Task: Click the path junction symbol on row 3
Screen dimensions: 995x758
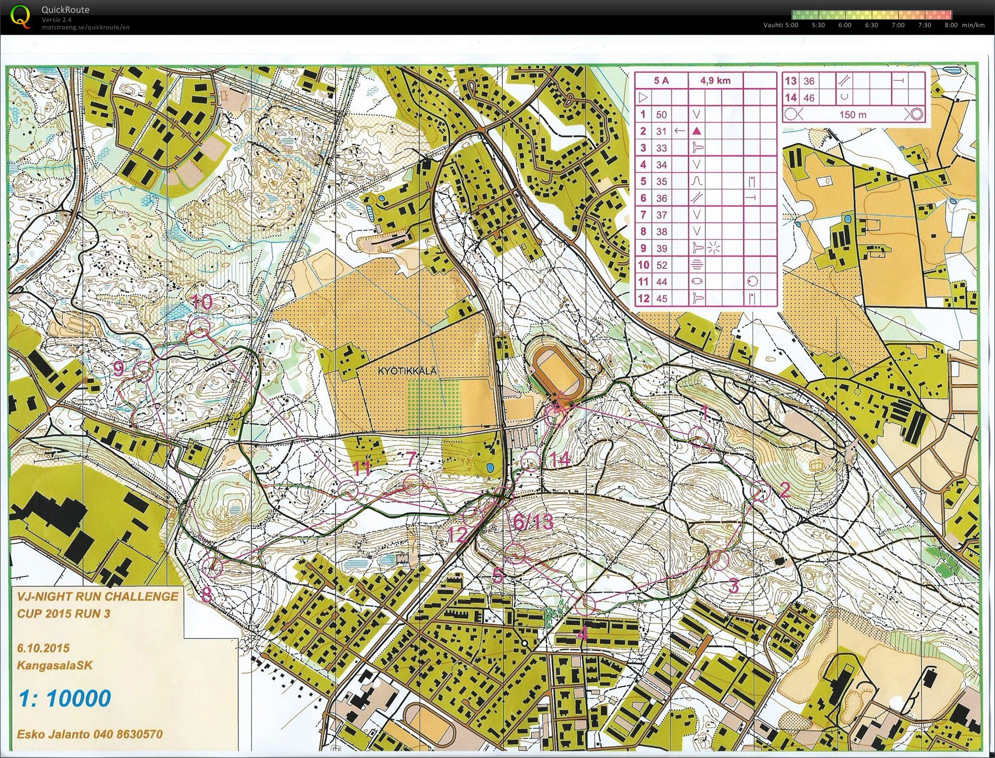Action: click(697, 148)
